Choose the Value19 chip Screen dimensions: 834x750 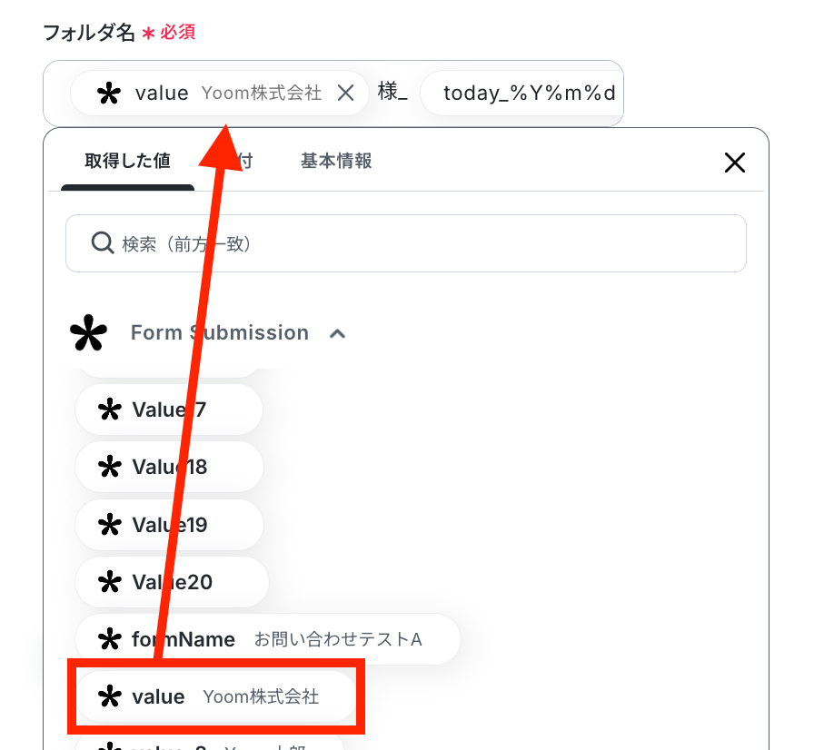169,525
